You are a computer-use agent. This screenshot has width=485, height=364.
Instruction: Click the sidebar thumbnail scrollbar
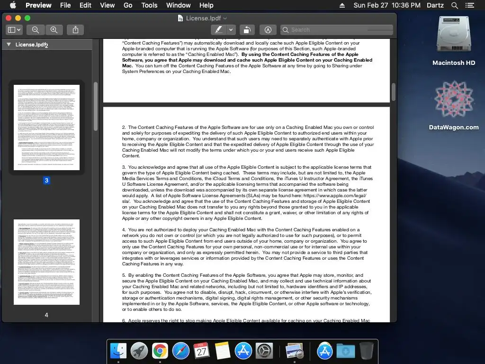pyautogui.click(x=96, y=107)
